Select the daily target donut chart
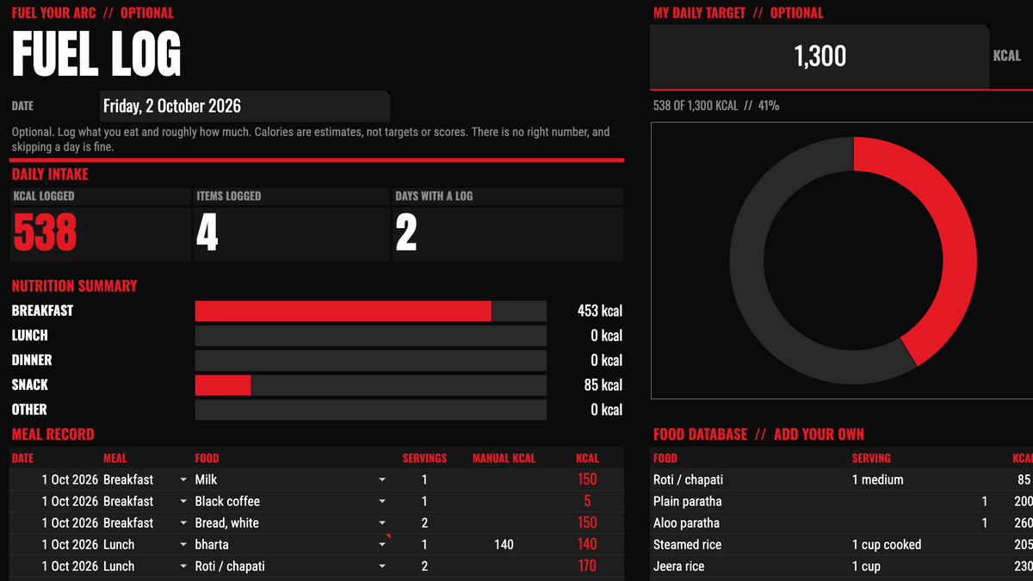1033x581 pixels. tap(853, 261)
